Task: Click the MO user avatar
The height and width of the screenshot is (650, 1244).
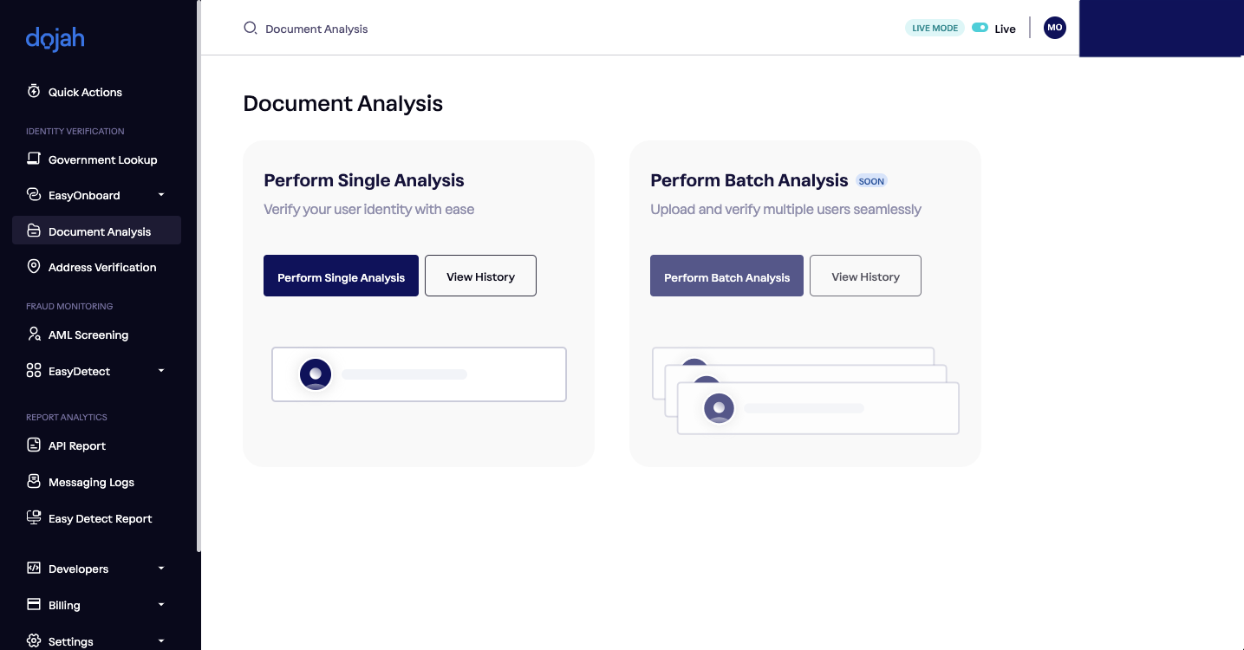Action: (1055, 28)
